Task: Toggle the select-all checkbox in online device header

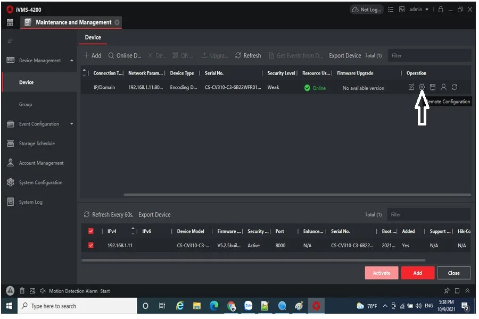Action: click(x=90, y=231)
